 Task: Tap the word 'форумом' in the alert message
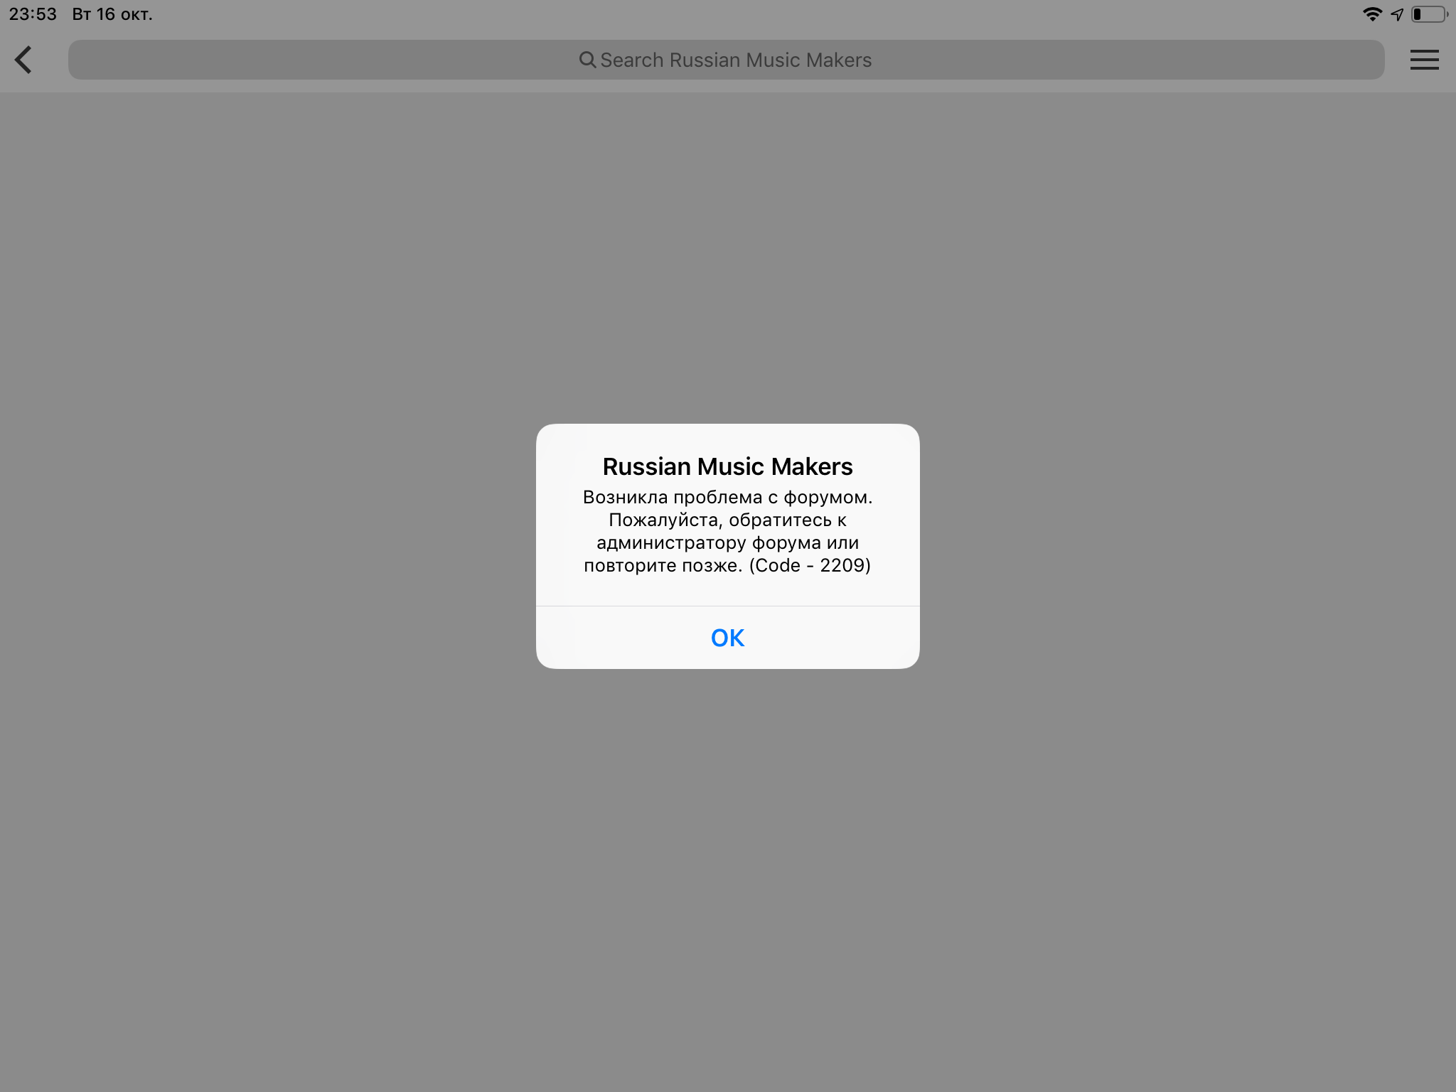[825, 497]
